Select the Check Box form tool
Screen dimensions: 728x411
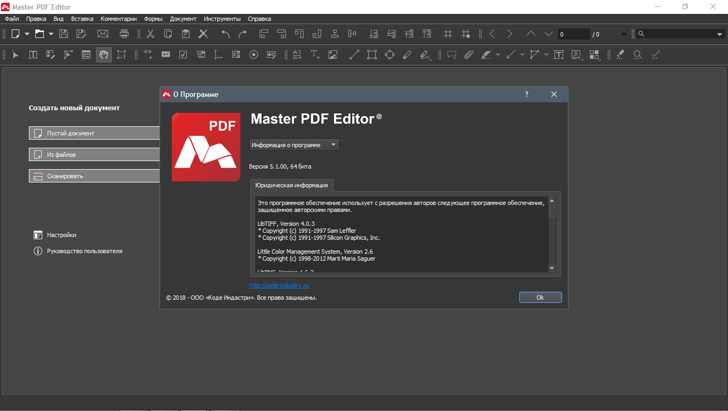pyautogui.click(x=183, y=55)
